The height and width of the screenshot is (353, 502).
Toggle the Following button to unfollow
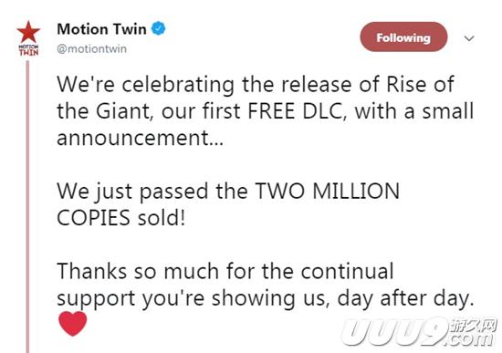pyautogui.click(x=403, y=37)
